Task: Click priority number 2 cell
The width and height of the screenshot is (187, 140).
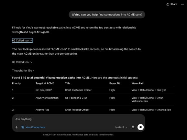Action: point(13,98)
